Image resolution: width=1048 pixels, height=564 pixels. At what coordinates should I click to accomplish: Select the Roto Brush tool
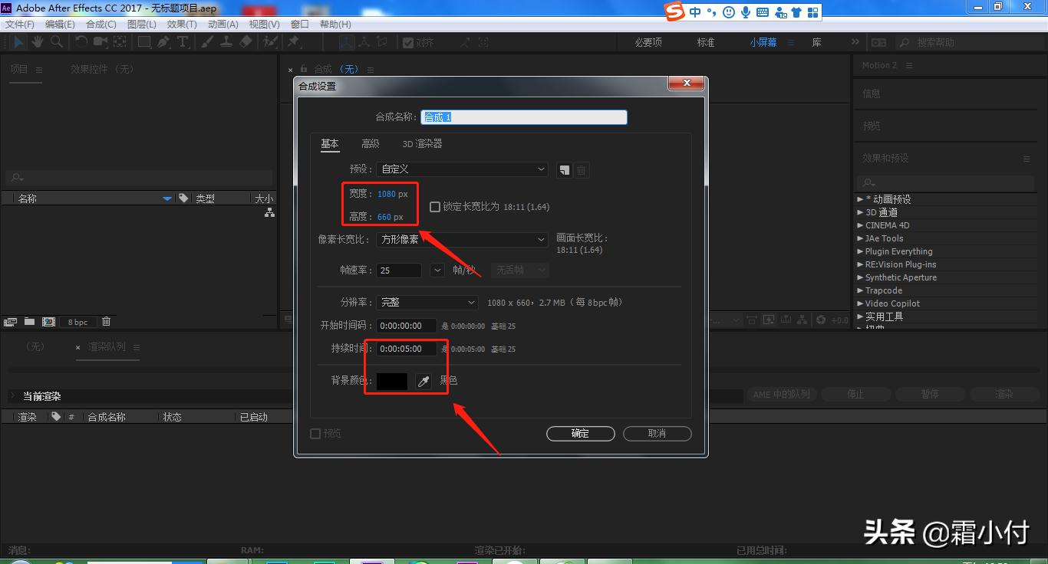point(270,42)
